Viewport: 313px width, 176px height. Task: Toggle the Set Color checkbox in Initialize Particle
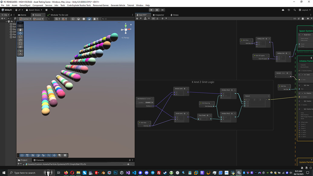pyautogui.click(x=302, y=75)
